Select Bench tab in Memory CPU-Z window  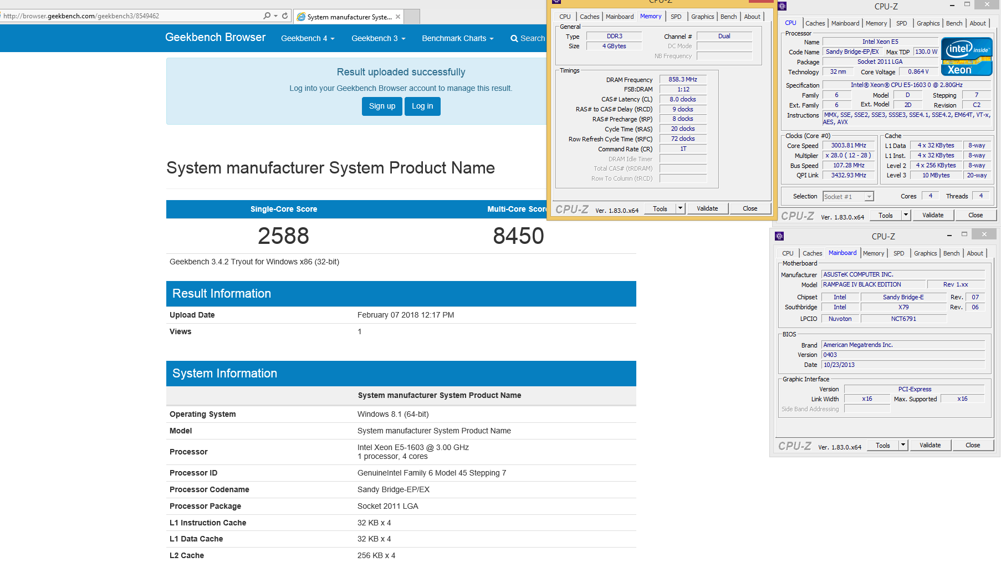pyautogui.click(x=728, y=17)
